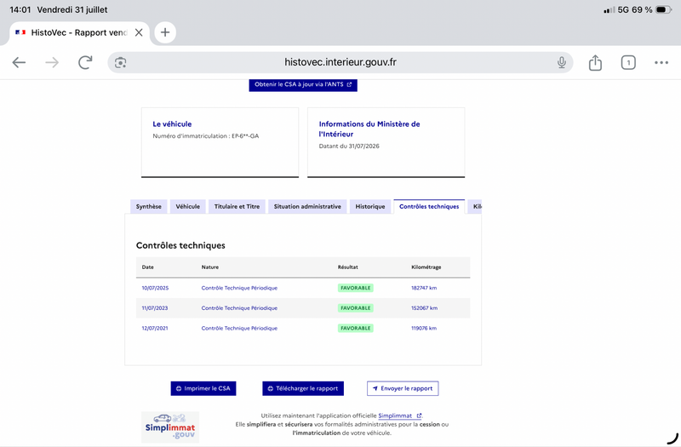Click the FAVORABLE badge for 12/07/2021

[x=355, y=329]
